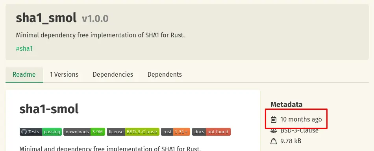The image size is (374, 151).
Task: Switch to the Readme tab
Action: pyautogui.click(x=24, y=75)
